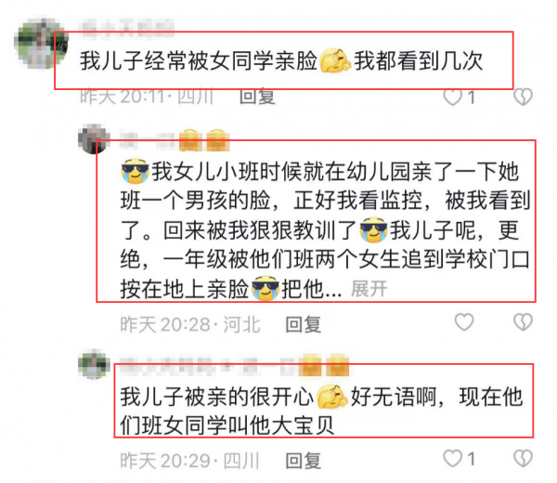Screen dimensions: 557x483
Task: Open the blurred username of first commenter
Action: (x=126, y=29)
